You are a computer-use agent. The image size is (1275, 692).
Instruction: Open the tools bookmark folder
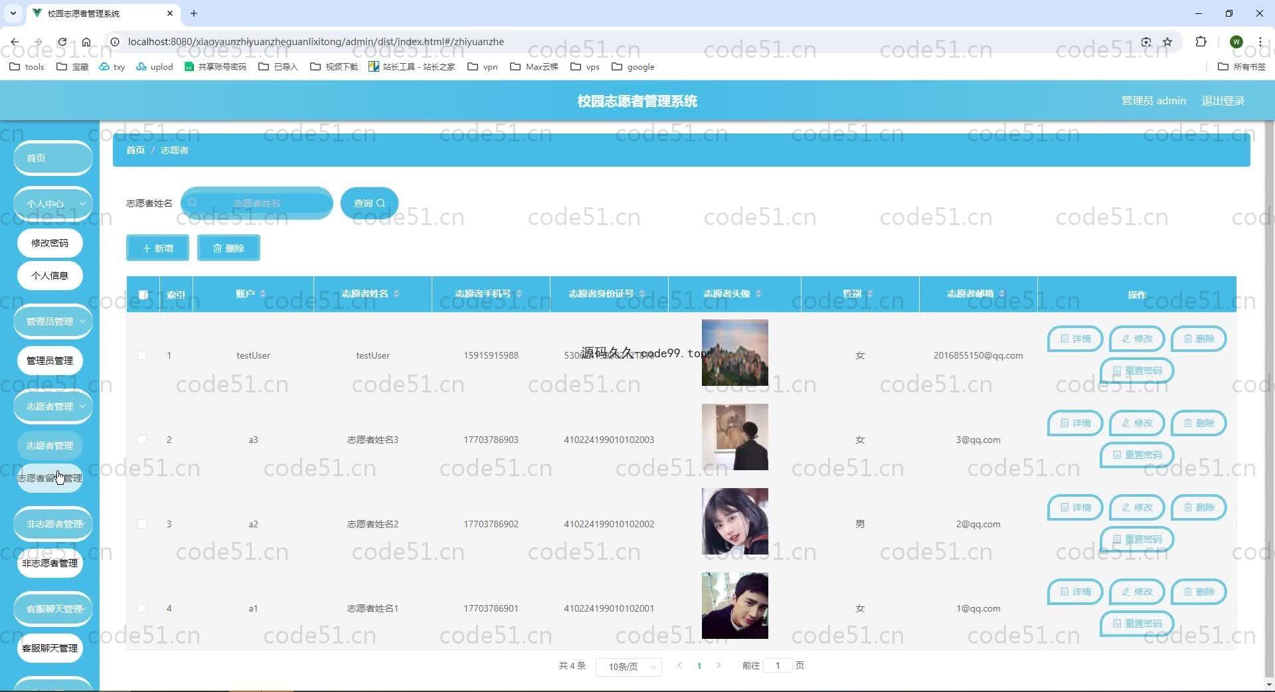click(27, 66)
